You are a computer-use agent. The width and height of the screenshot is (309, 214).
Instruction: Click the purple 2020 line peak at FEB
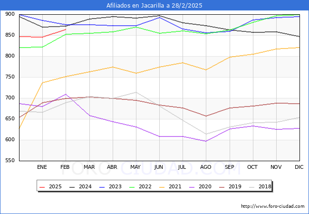tap(66, 94)
